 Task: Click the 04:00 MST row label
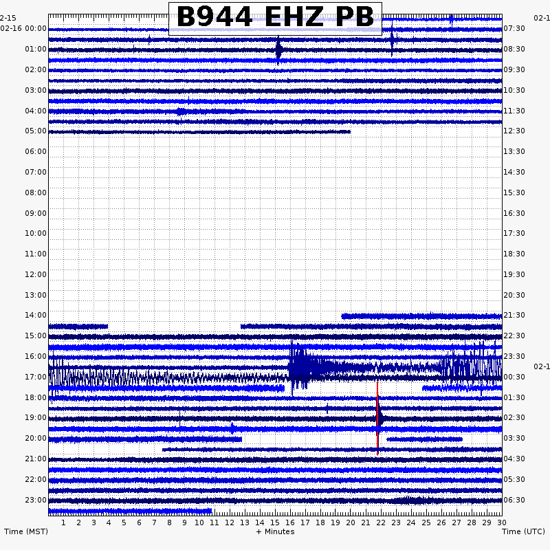(36, 111)
